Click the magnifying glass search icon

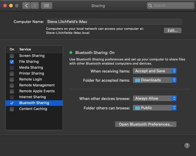point(150,6)
